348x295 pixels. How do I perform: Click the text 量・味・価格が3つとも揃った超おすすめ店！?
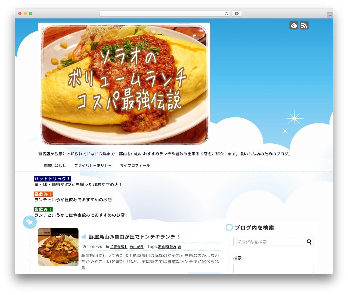pyautogui.click(x=79, y=184)
